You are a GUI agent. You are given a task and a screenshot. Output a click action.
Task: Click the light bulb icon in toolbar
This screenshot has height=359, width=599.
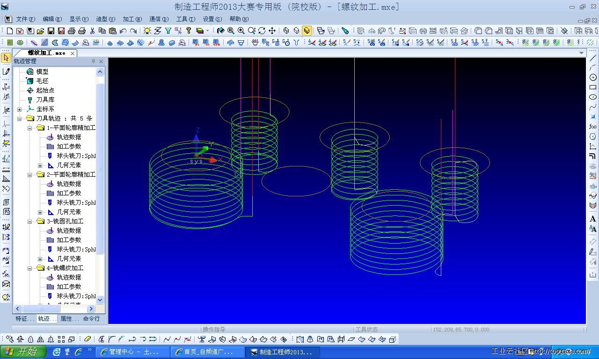[x=147, y=31]
